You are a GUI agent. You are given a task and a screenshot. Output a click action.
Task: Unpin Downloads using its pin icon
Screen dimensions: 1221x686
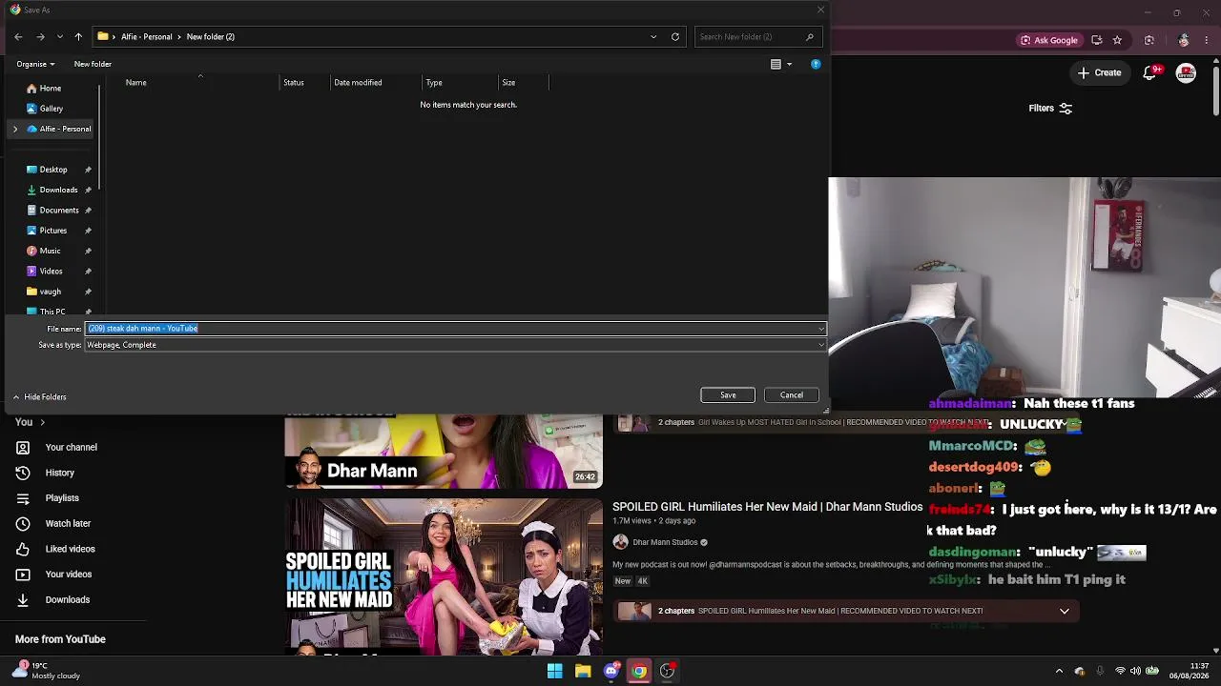coord(88,190)
